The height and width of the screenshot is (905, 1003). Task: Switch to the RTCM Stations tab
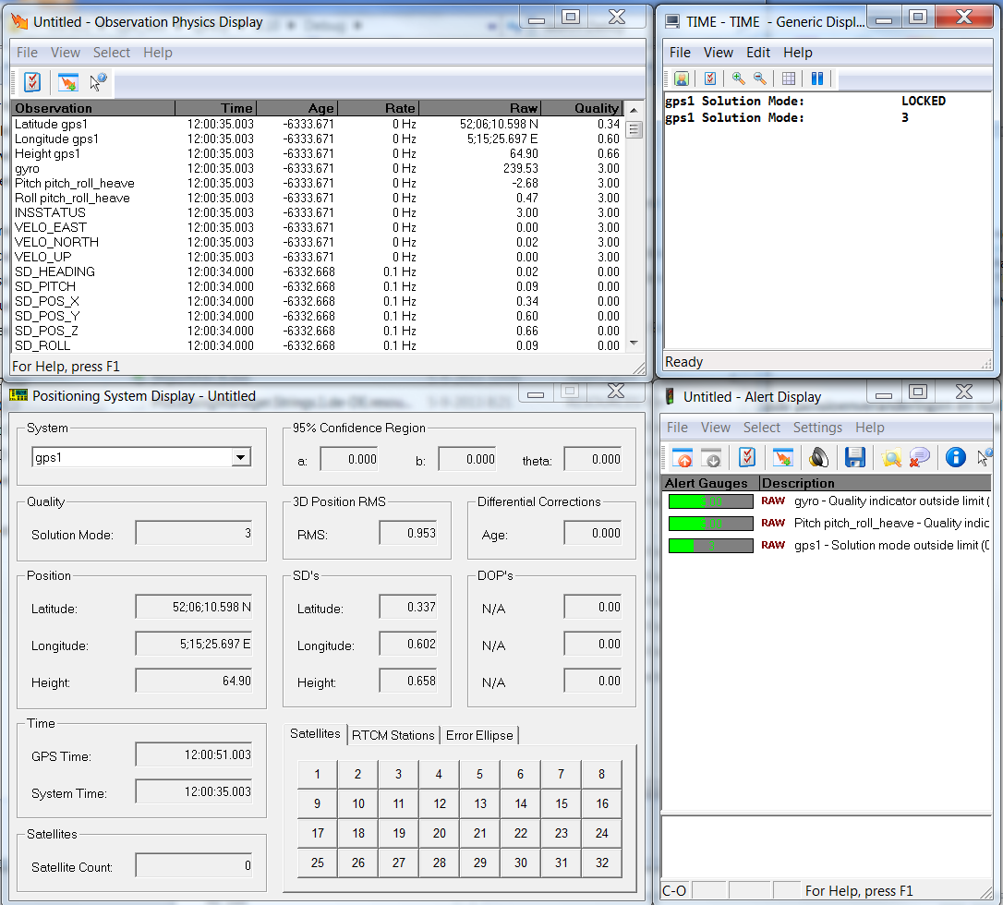[393, 735]
